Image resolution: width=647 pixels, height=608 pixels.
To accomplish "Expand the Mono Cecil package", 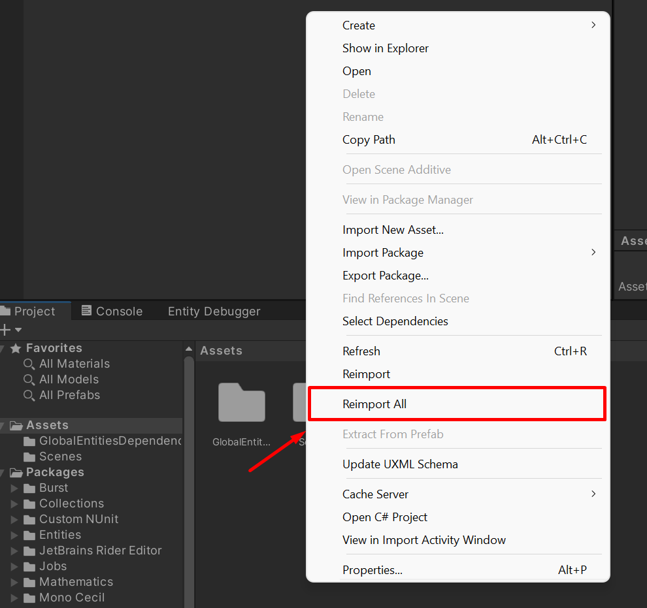I will click(x=14, y=598).
